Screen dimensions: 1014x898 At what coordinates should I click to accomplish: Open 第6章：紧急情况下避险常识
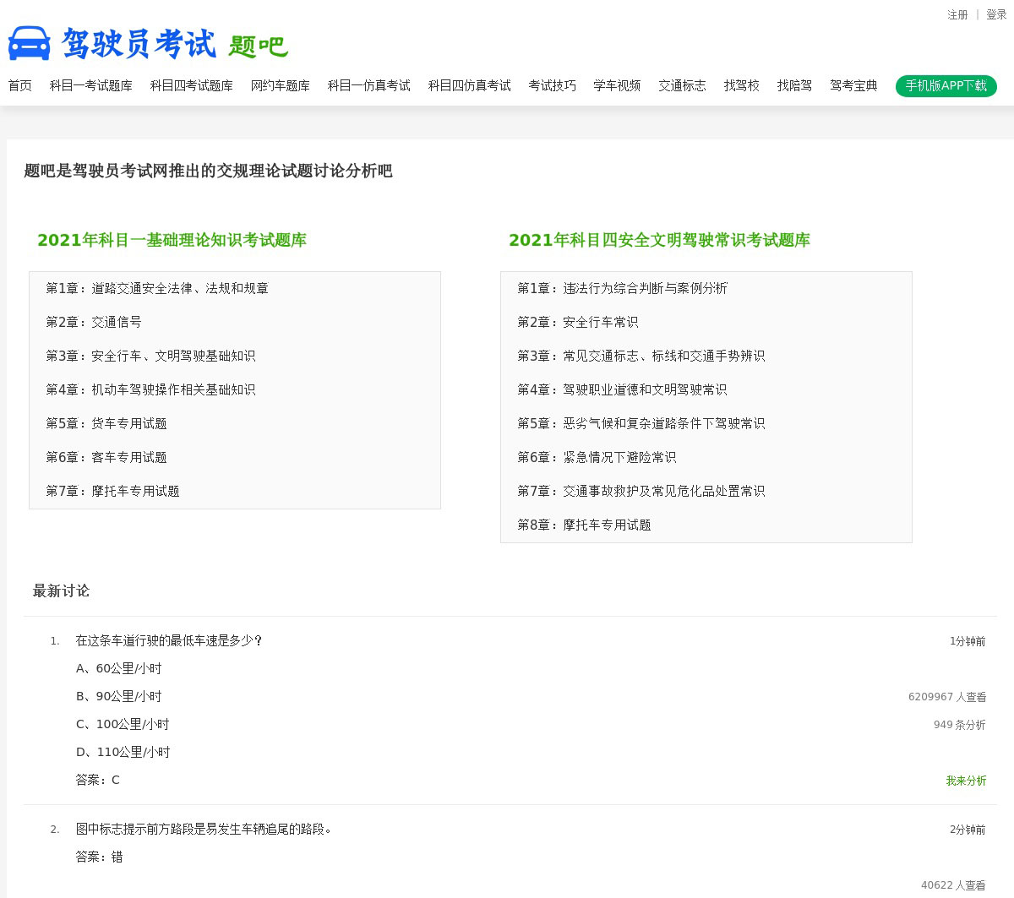pos(597,458)
